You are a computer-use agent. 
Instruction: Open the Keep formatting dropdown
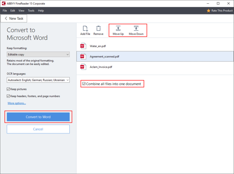(38, 55)
